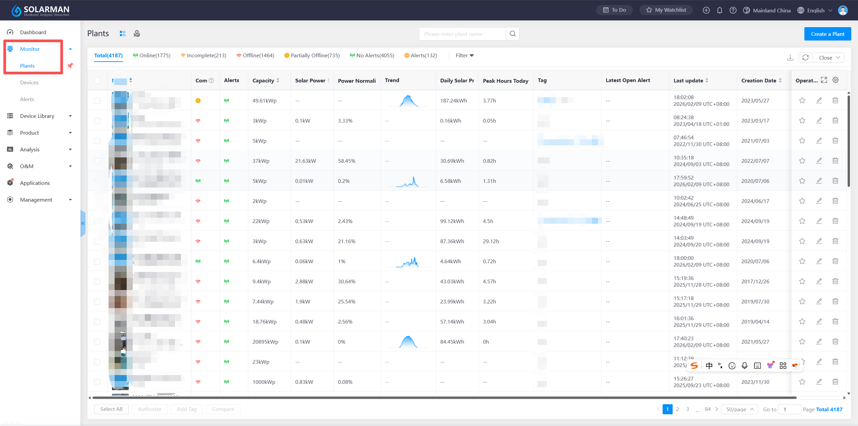Tick the header select-all checkbox
The height and width of the screenshot is (426, 858).
tap(97, 80)
